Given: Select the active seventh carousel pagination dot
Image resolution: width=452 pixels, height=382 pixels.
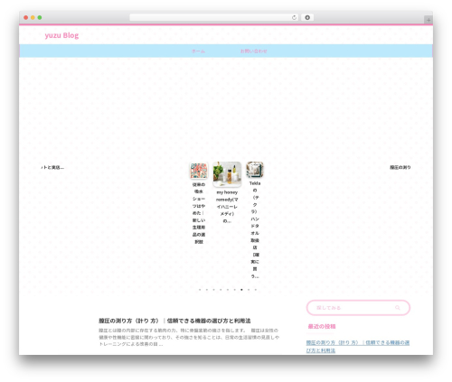Looking at the screenshot, I should [x=241, y=290].
